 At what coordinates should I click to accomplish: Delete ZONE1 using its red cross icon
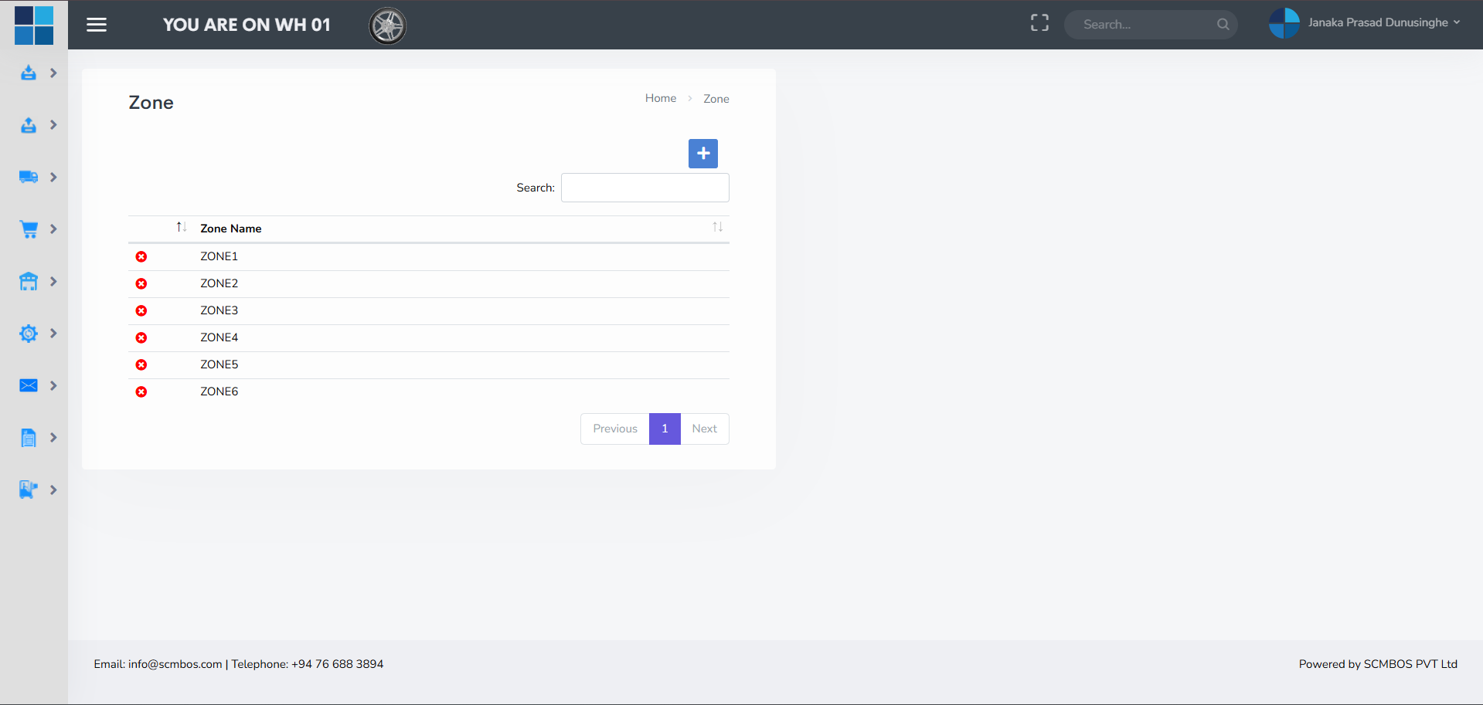coord(141,256)
